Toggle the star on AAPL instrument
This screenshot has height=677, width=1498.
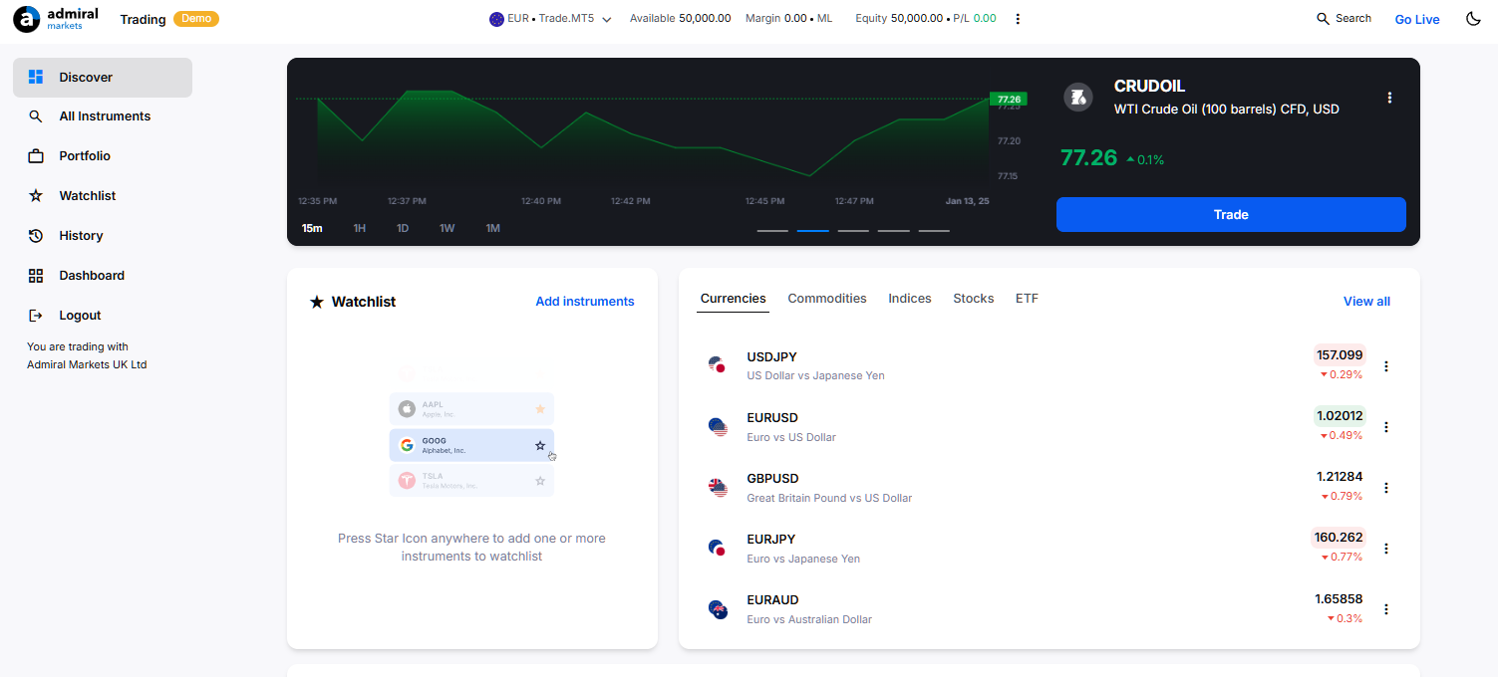[x=540, y=408]
